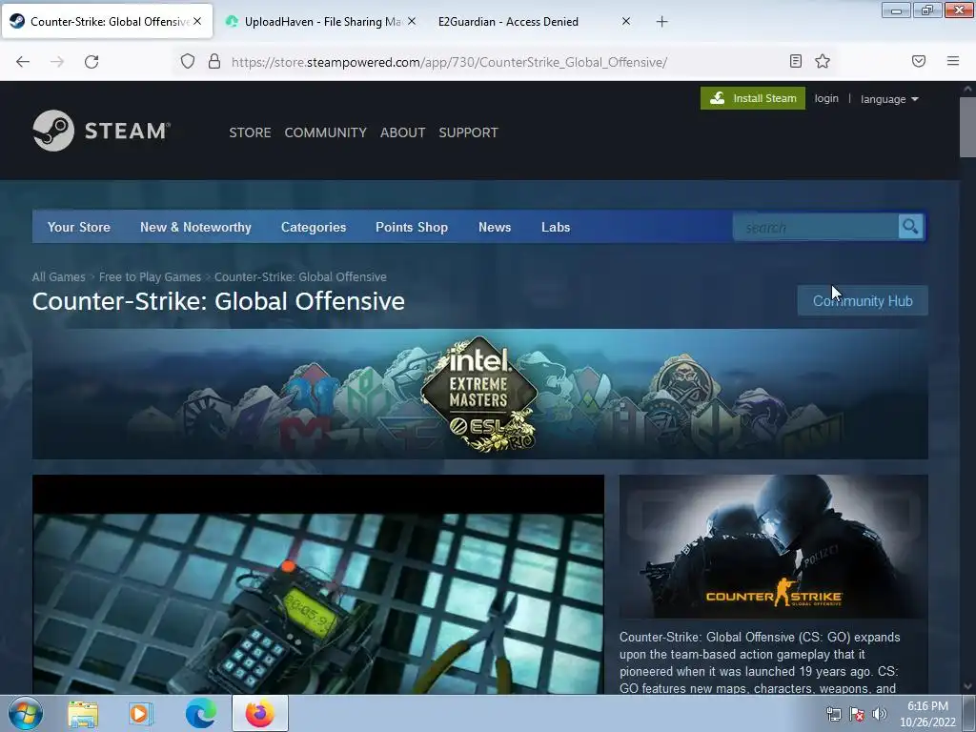The width and height of the screenshot is (976, 732).
Task: Reload the current Steam page
Action: click(x=91, y=62)
